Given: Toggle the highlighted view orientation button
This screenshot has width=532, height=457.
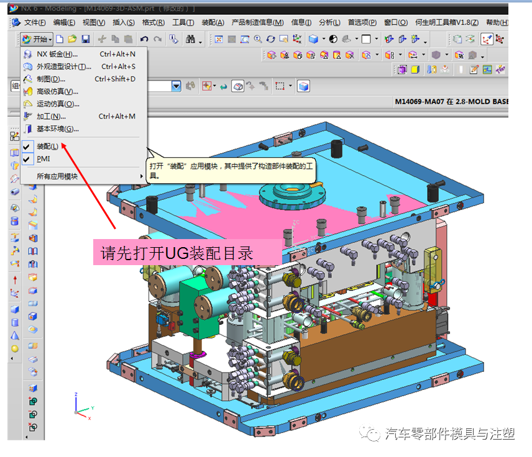Looking at the screenshot, I should point(238,86).
